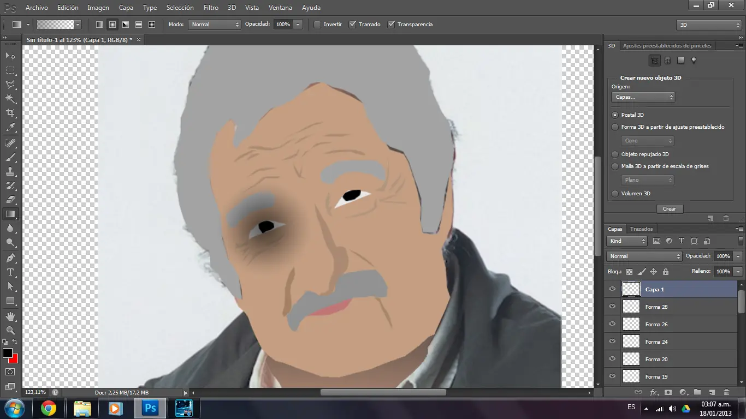Select the Rectangle shape tool
Image resolution: width=746 pixels, height=419 pixels.
(10, 301)
